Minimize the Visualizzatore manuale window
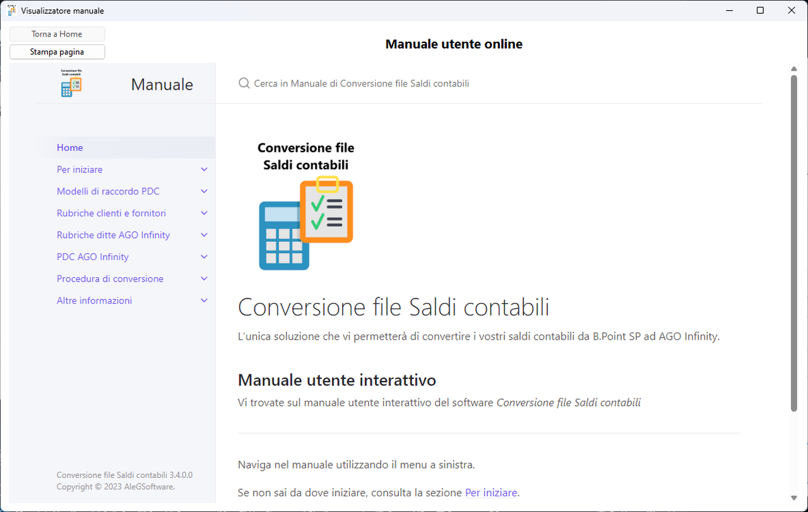The width and height of the screenshot is (808, 512). coord(730,11)
